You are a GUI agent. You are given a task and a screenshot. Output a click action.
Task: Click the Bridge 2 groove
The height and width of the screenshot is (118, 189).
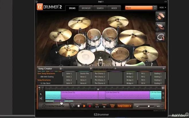(130, 77)
